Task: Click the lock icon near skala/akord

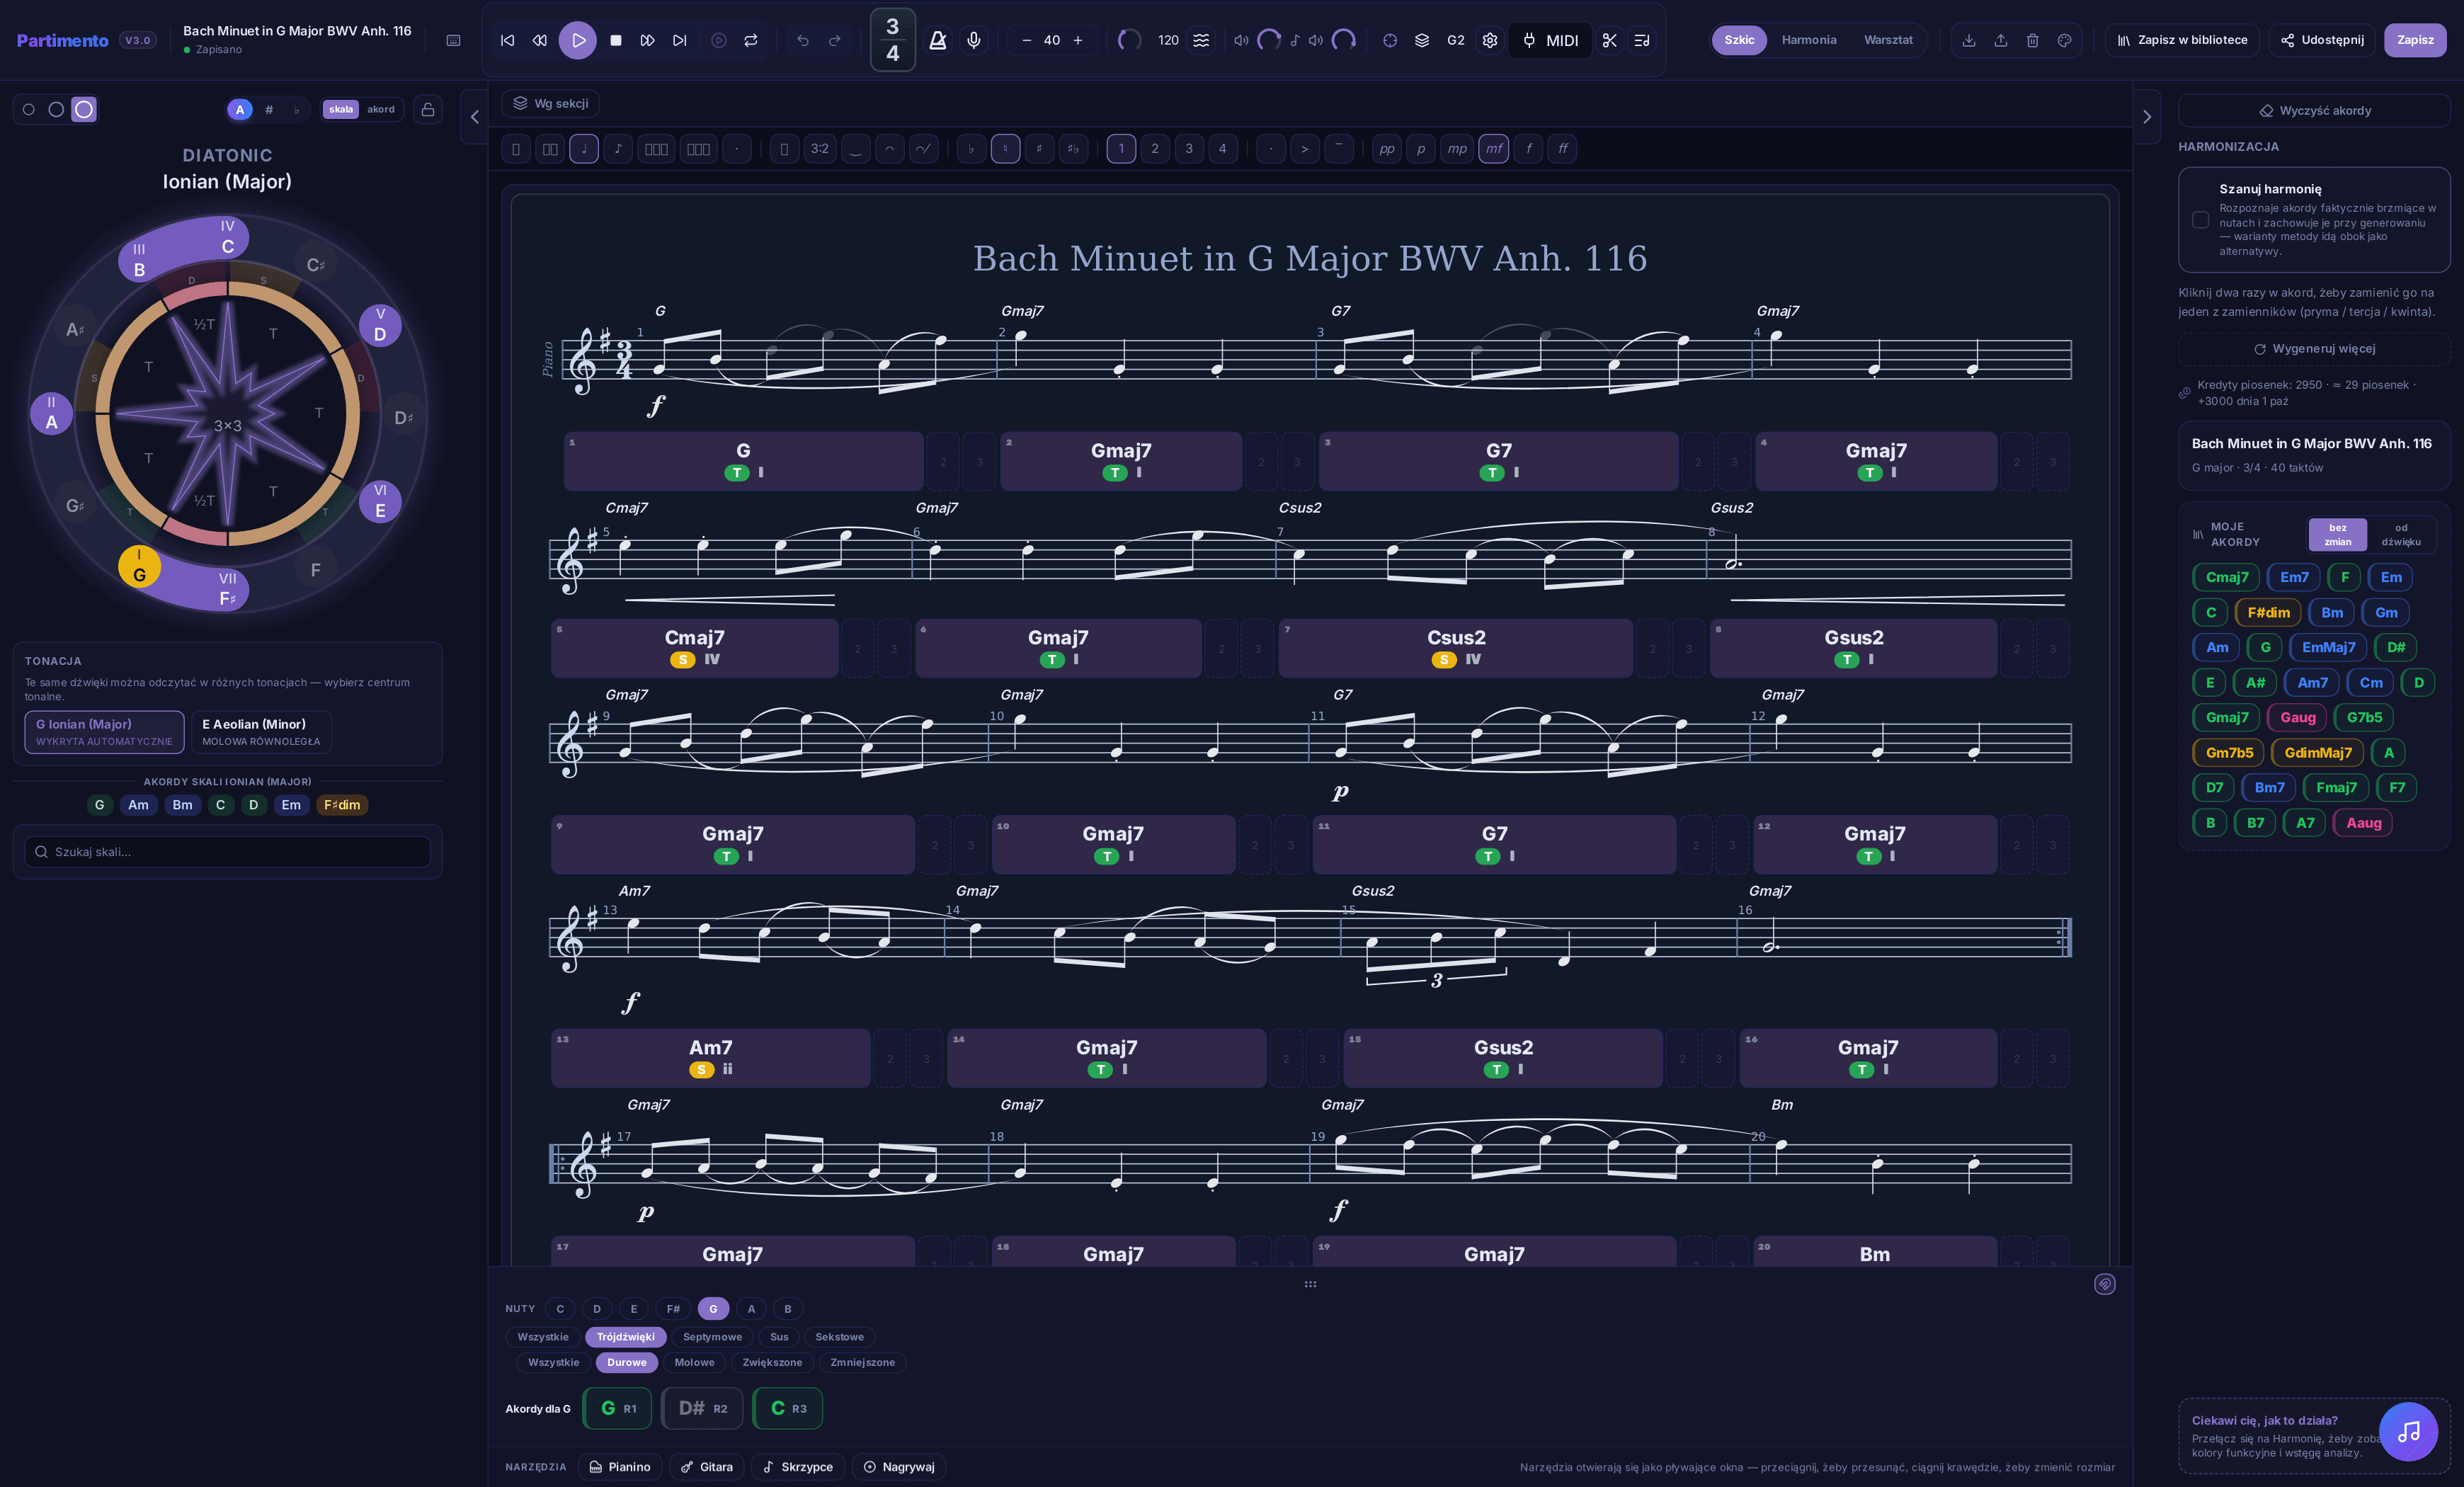Action: click(x=427, y=109)
